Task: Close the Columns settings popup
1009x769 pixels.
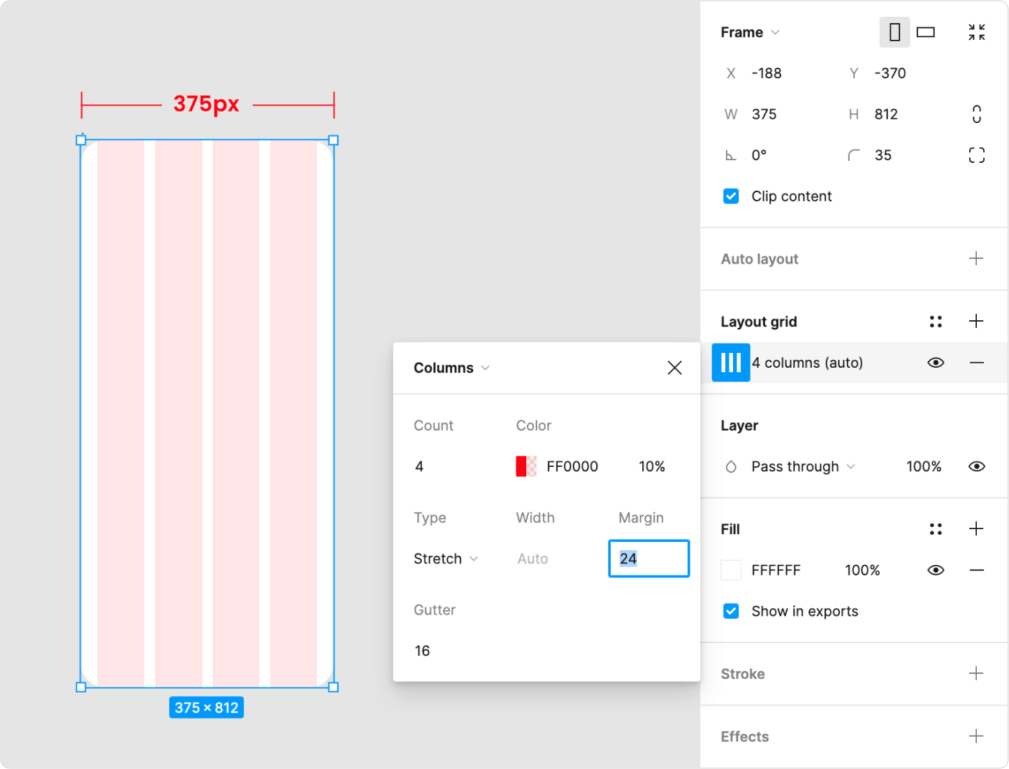Action: click(674, 368)
